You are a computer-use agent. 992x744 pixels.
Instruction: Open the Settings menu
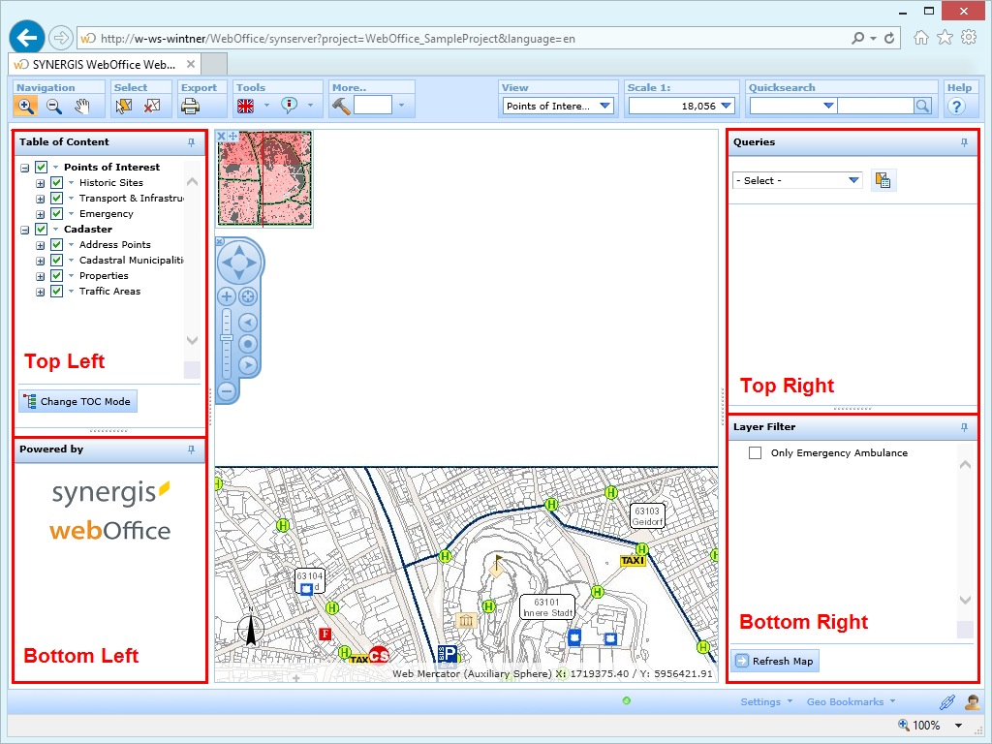click(766, 701)
